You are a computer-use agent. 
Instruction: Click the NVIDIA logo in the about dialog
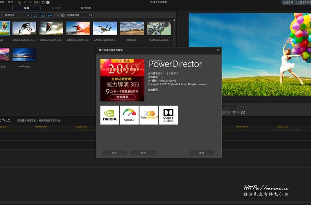click(110, 115)
